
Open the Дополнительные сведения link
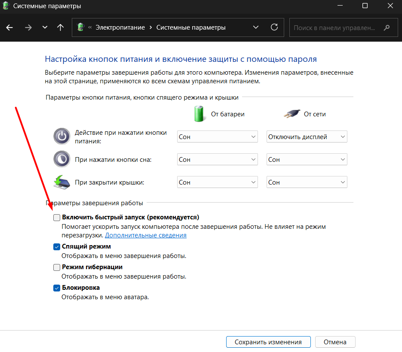click(146, 235)
